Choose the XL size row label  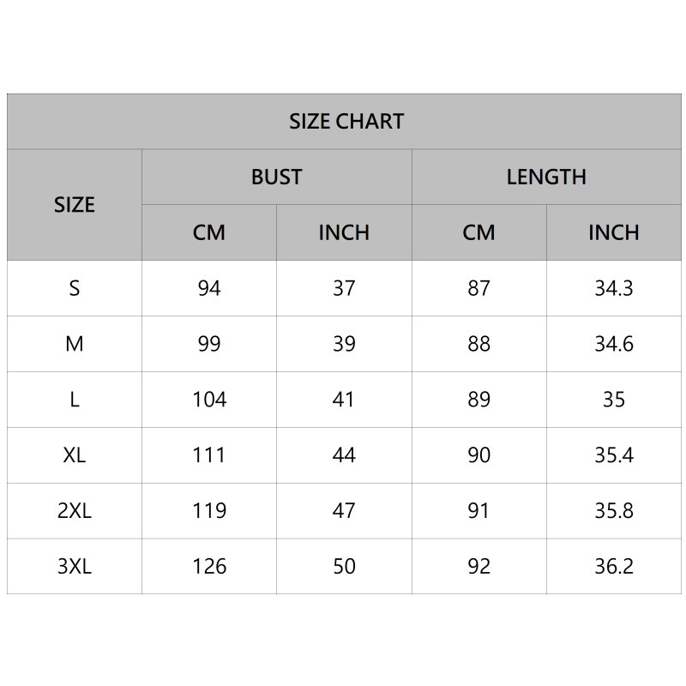tap(75, 455)
